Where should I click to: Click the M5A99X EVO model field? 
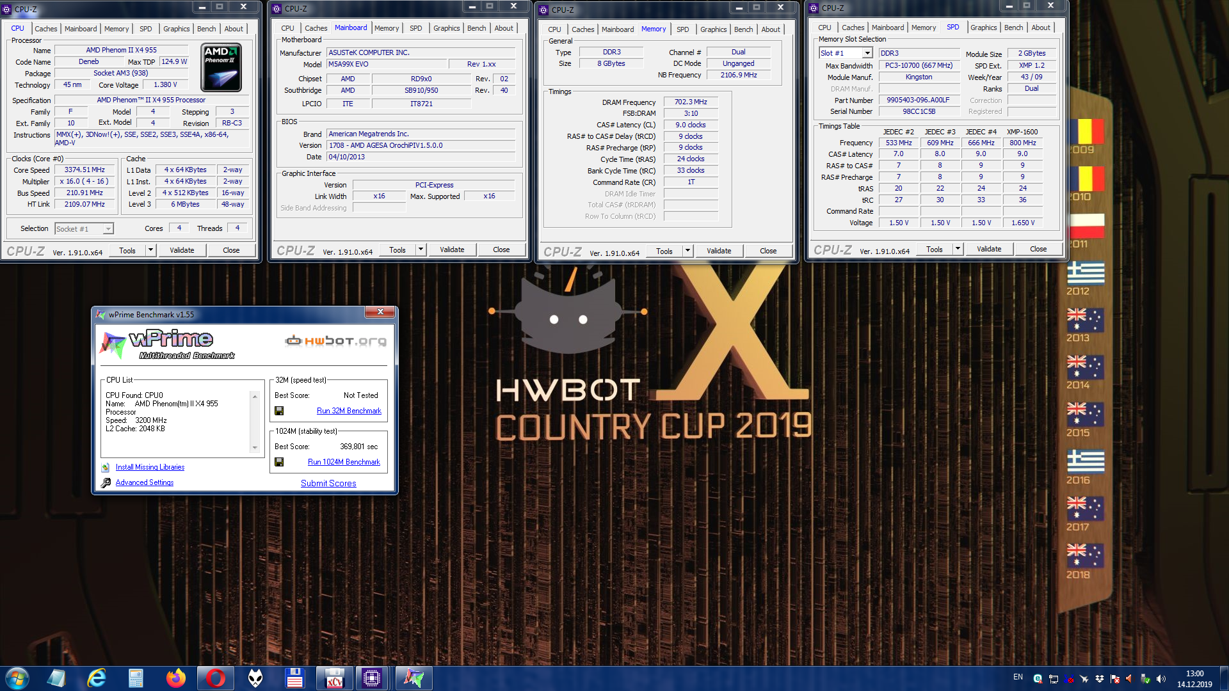pos(387,64)
